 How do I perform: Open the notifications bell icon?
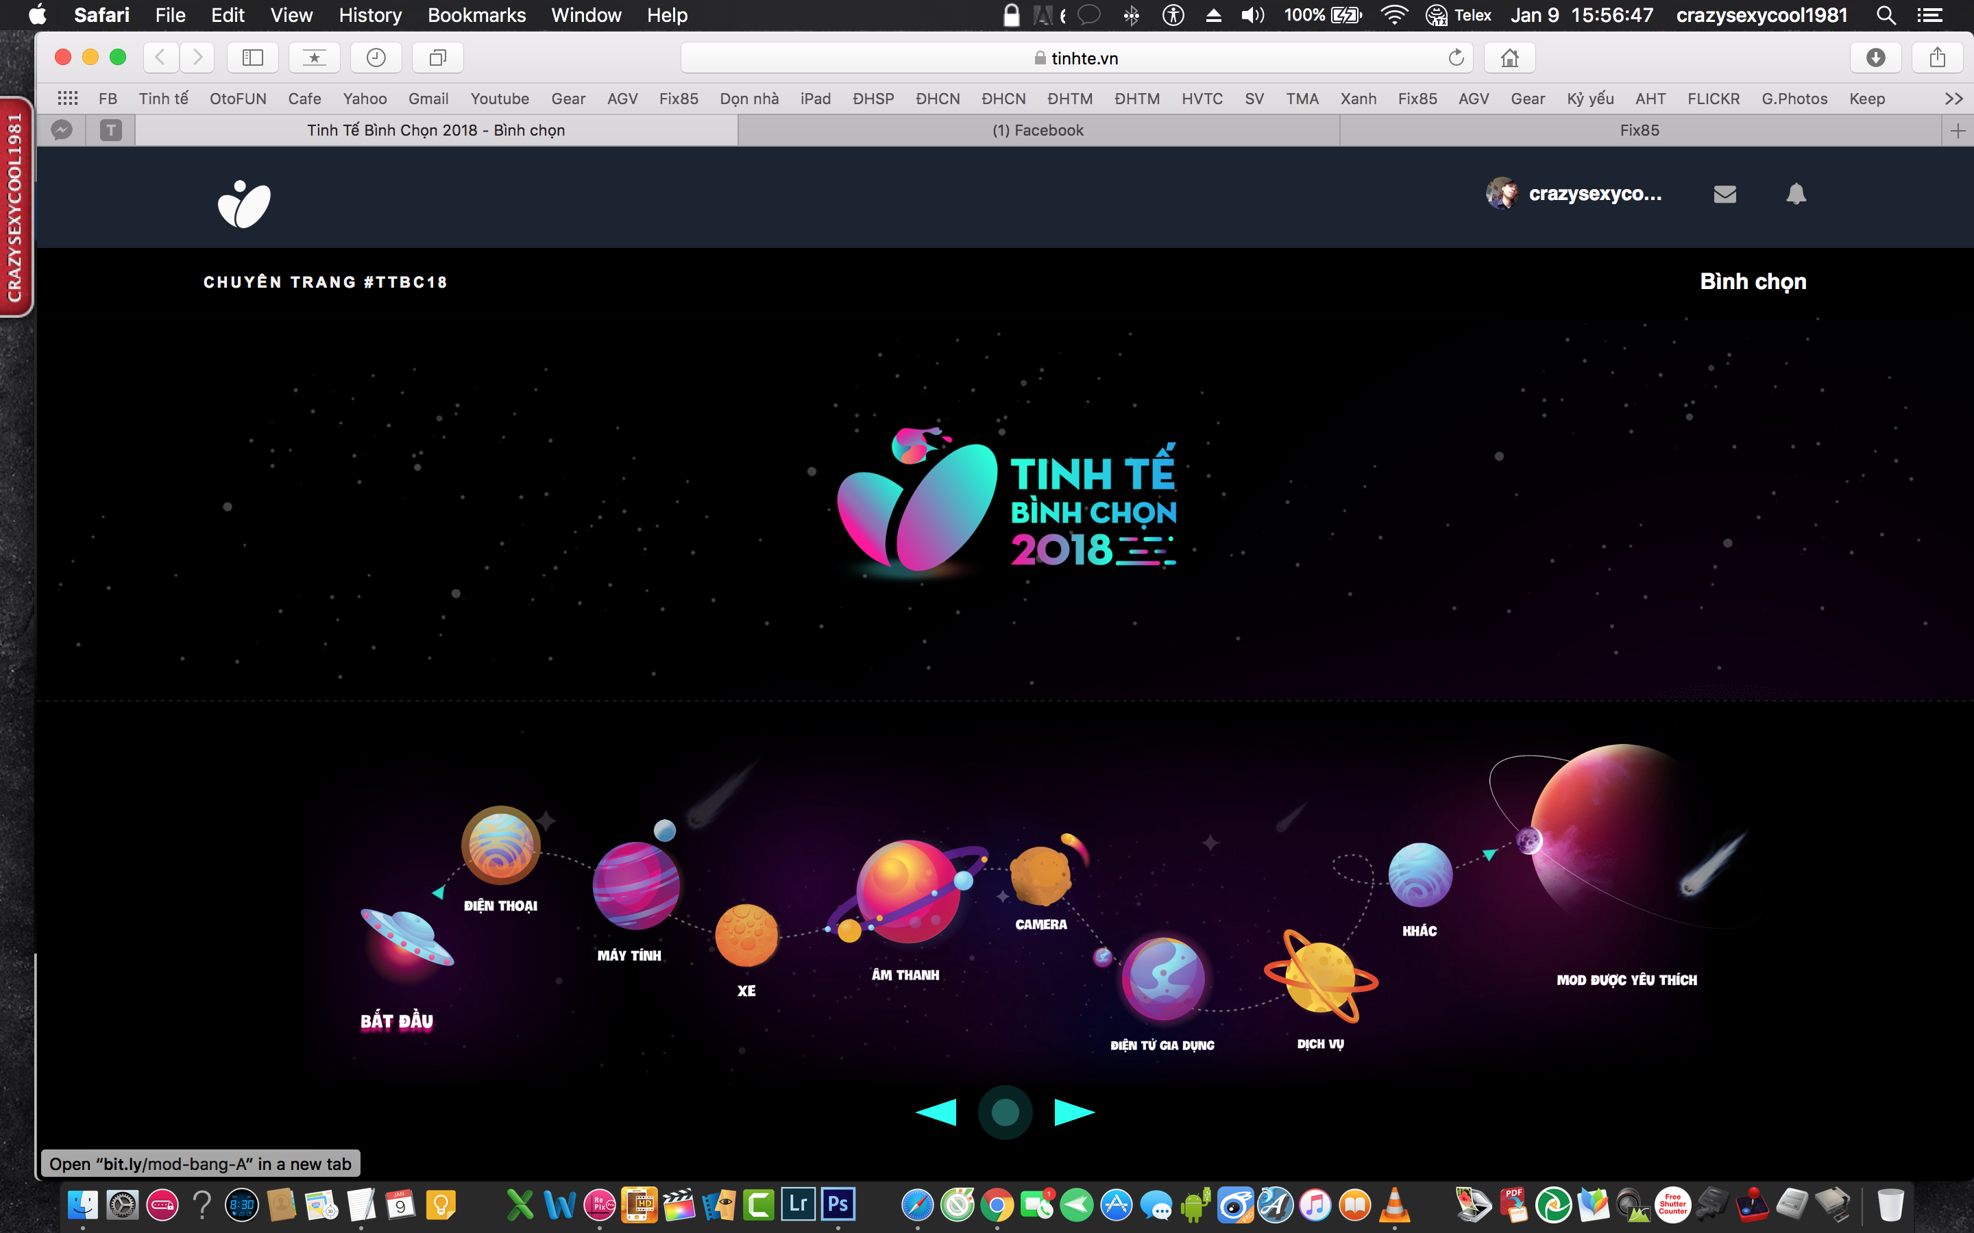[x=1795, y=194]
